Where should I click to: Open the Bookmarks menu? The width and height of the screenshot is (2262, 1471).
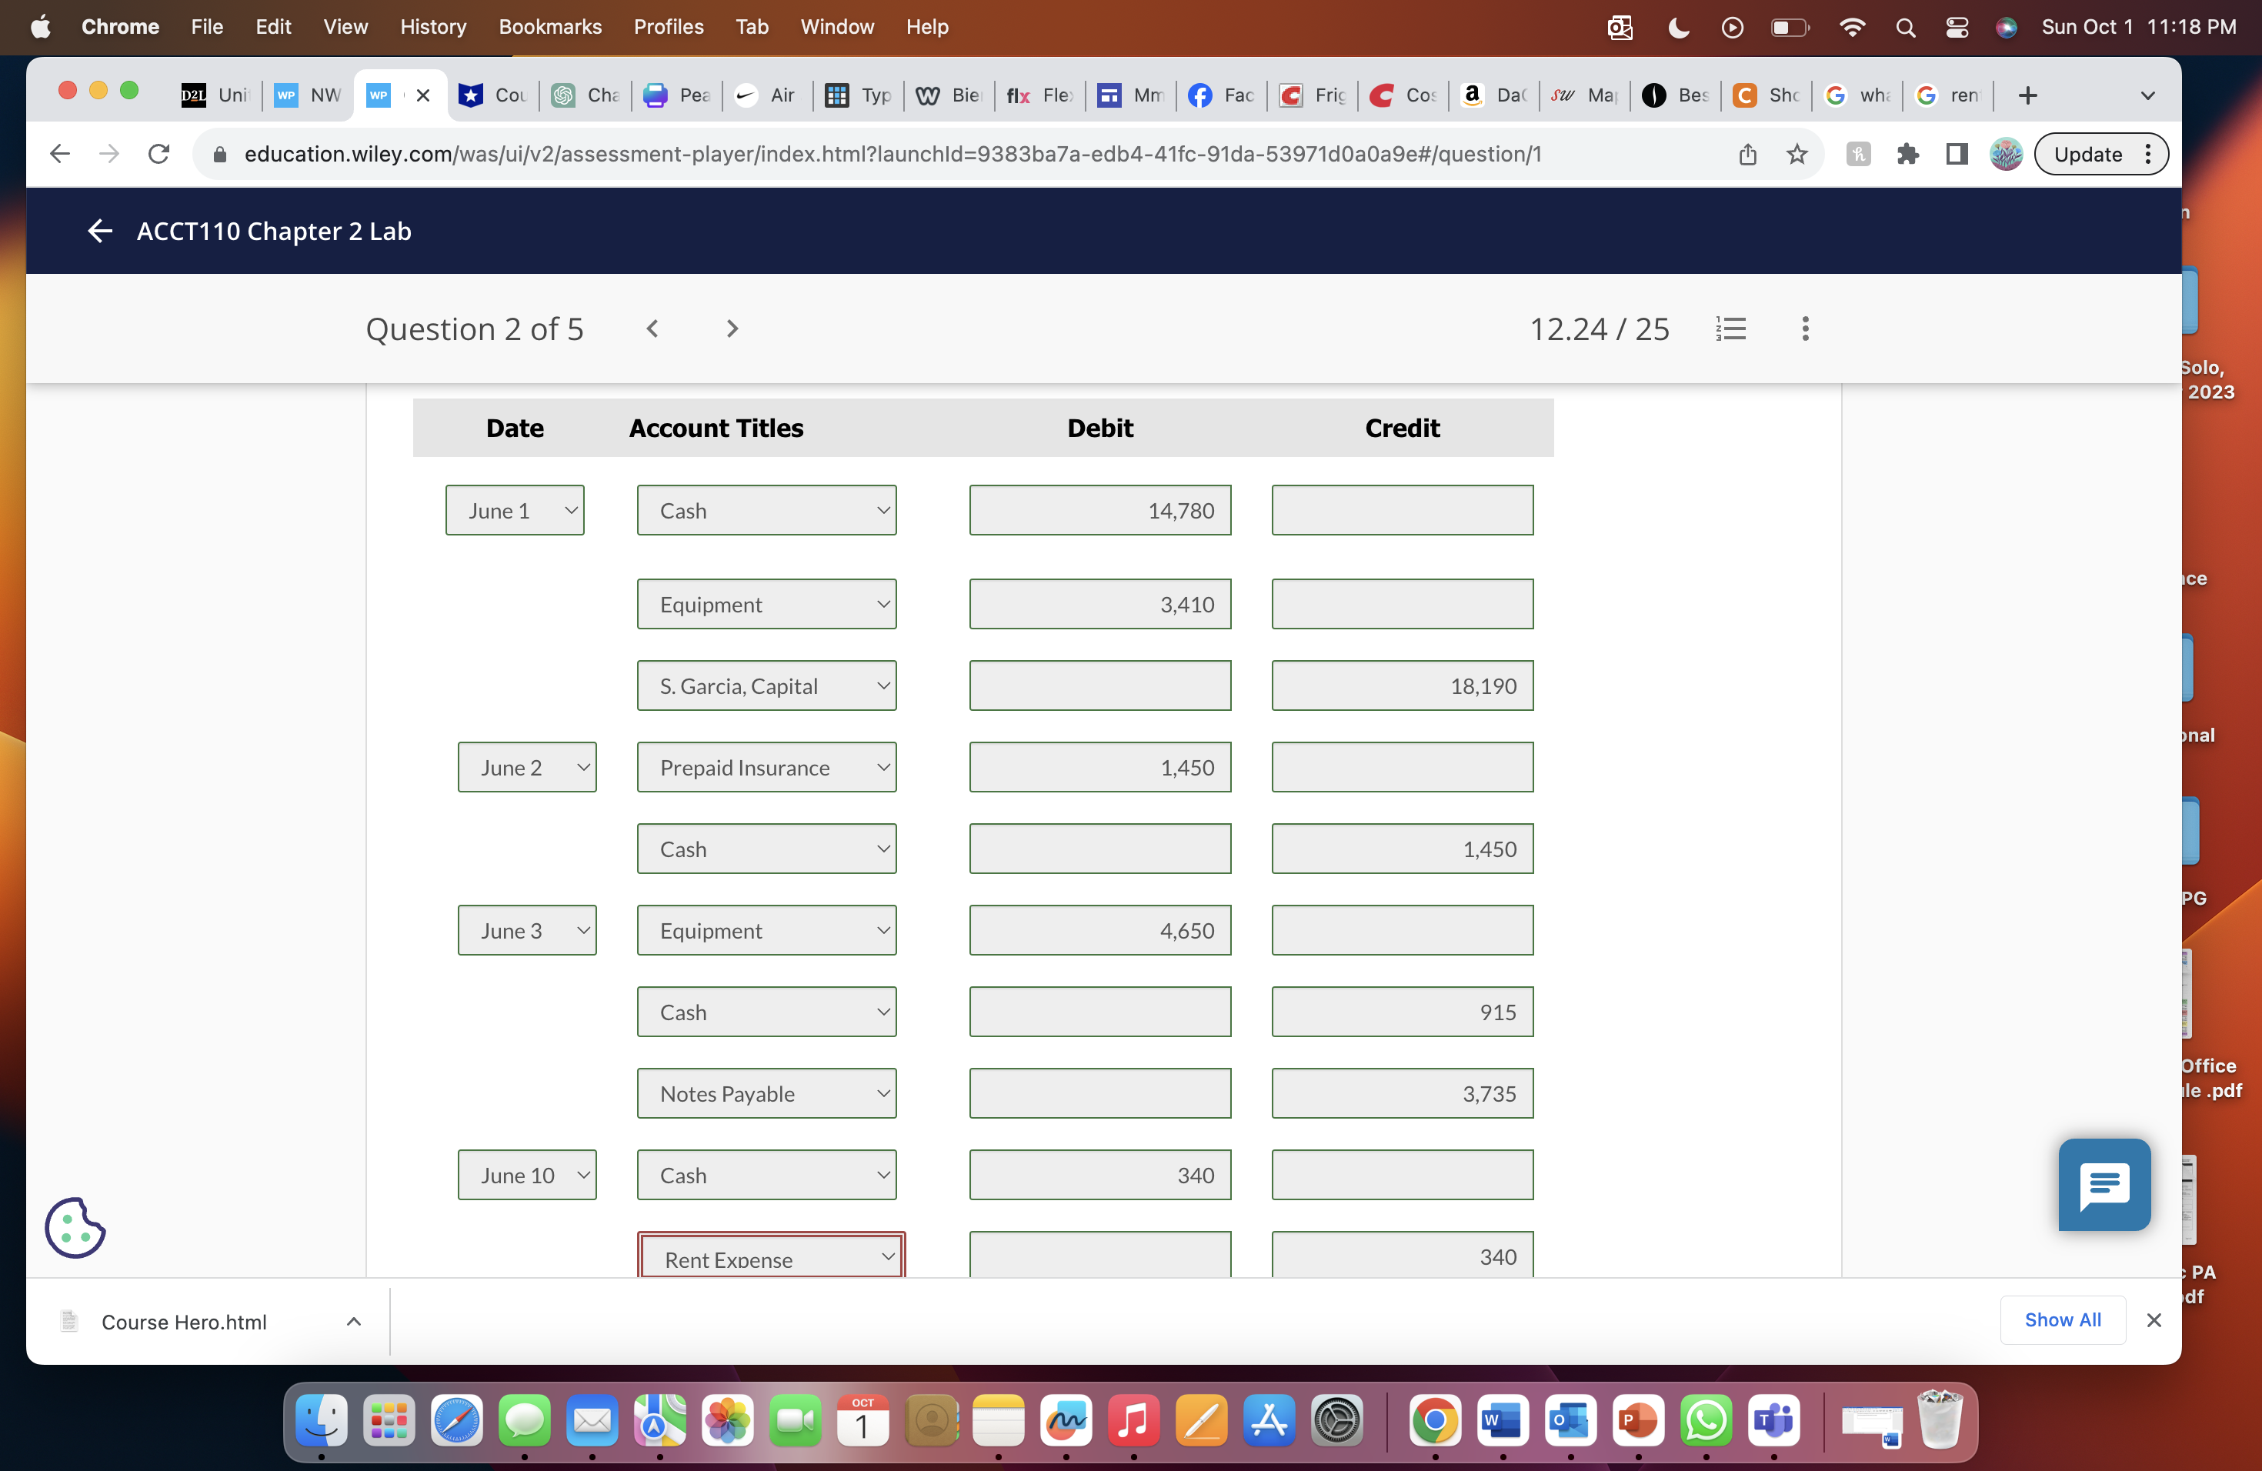point(549,27)
